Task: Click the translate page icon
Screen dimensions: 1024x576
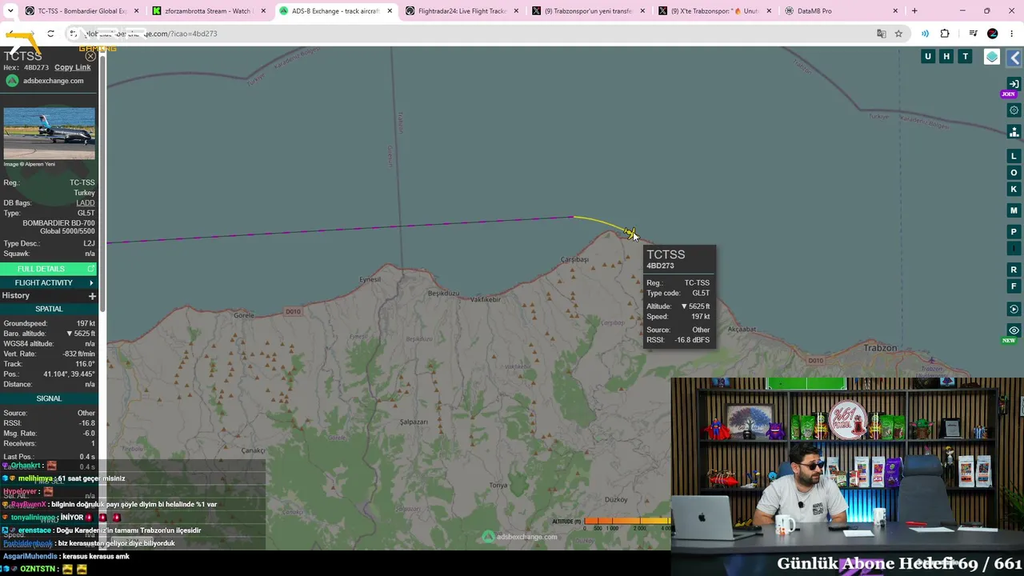Action: 882,34
